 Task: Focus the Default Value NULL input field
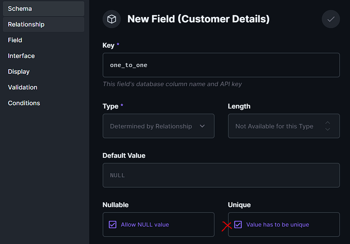[221, 175]
